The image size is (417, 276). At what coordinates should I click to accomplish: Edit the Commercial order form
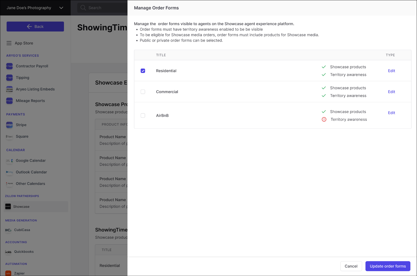391,92
